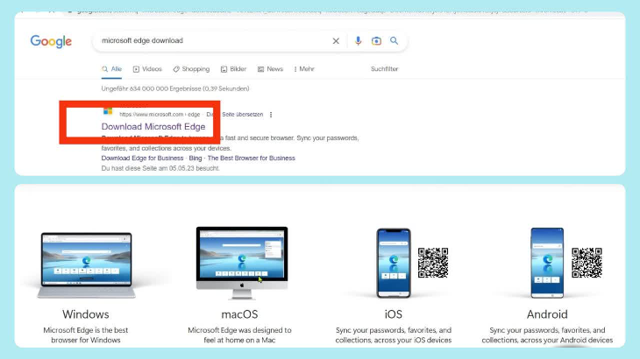Click 'Seite übersetzen' link

pyautogui.click(x=243, y=115)
